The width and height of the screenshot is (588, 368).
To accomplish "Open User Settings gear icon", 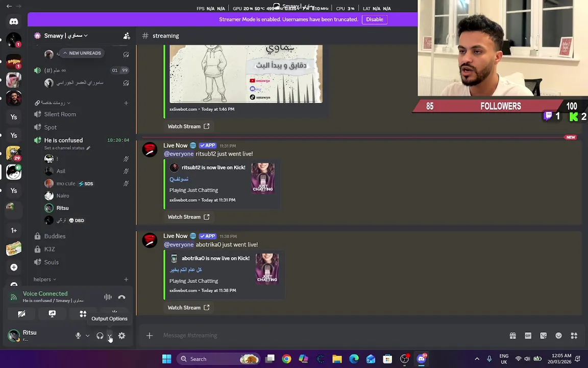I will point(122,336).
